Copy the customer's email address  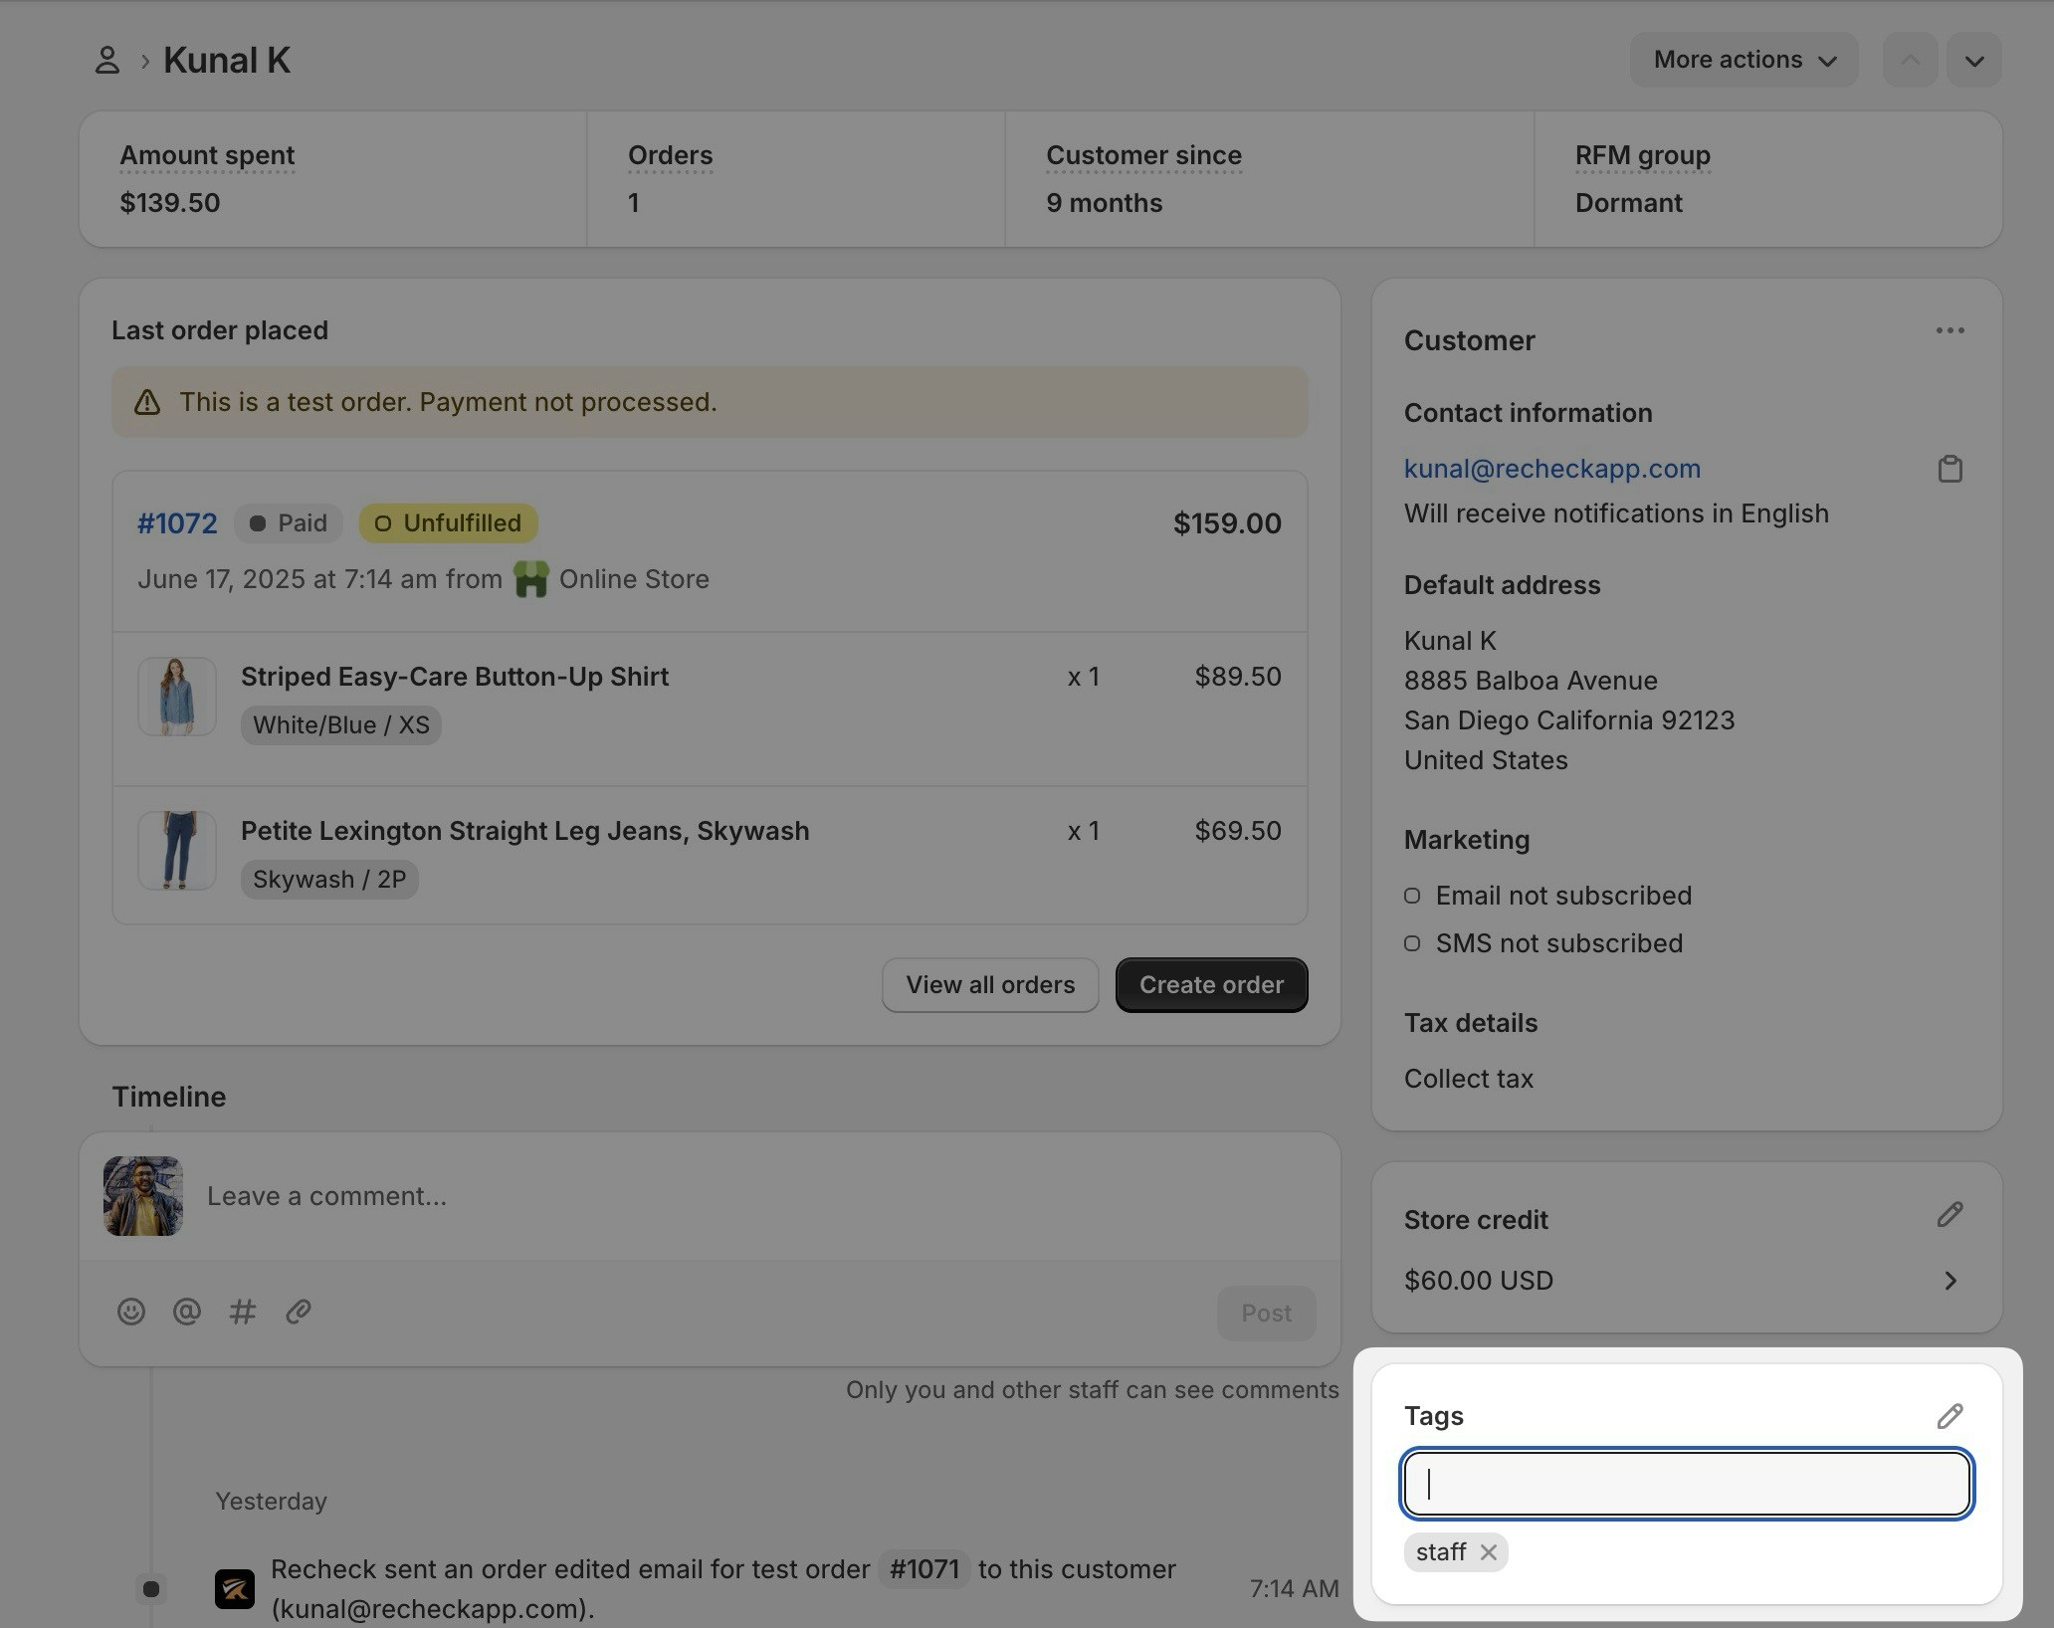tap(1950, 468)
